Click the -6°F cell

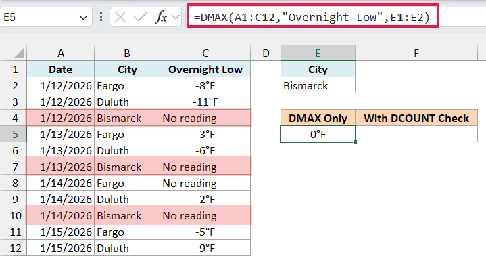[205, 150]
